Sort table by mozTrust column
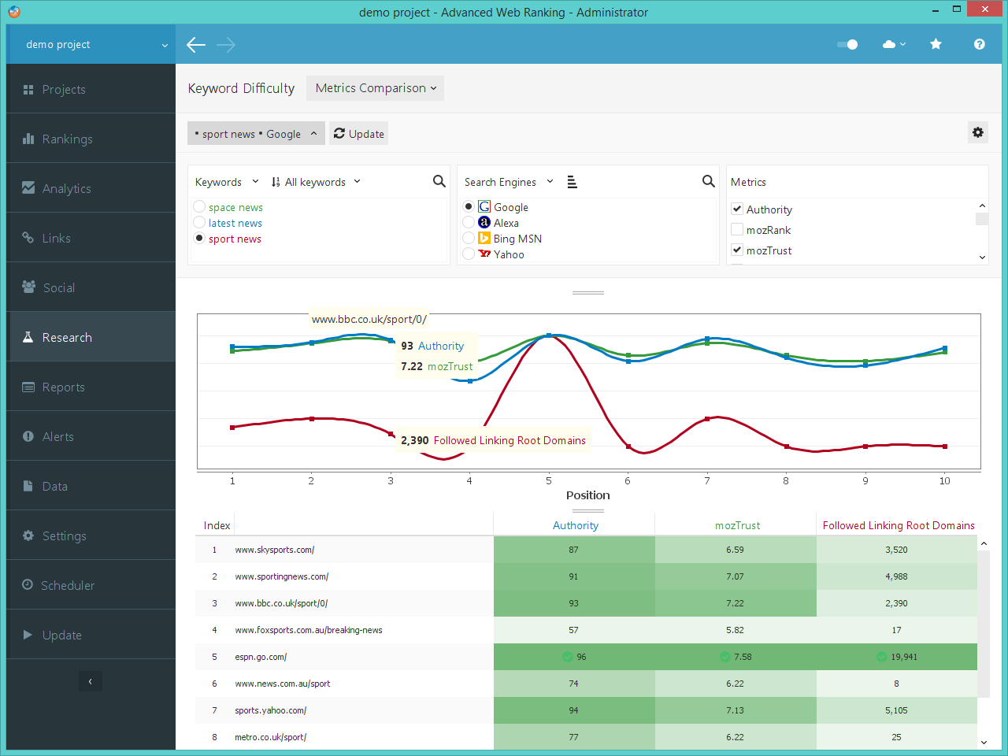Viewport: 1008px width, 756px height. pyautogui.click(x=737, y=525)
